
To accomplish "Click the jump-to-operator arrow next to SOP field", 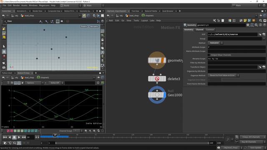I will coord(260,34).
